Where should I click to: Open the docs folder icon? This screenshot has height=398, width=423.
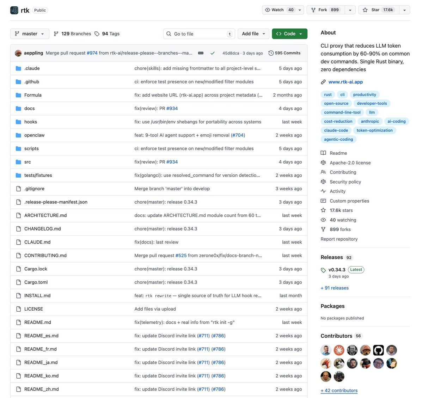(19, 109)
